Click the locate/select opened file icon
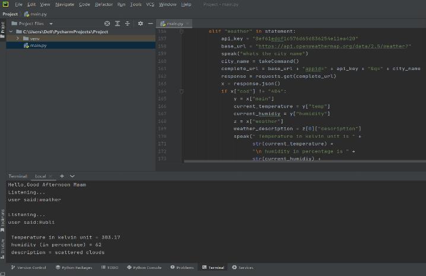Screen dimensions: 426x276 pos(107,24)
